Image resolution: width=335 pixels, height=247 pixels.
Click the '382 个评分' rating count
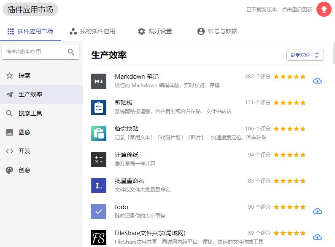tap(258, 77)
